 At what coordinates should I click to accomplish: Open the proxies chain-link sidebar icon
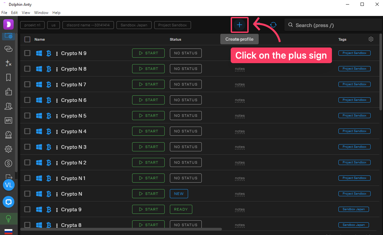[x=8, y=49]
